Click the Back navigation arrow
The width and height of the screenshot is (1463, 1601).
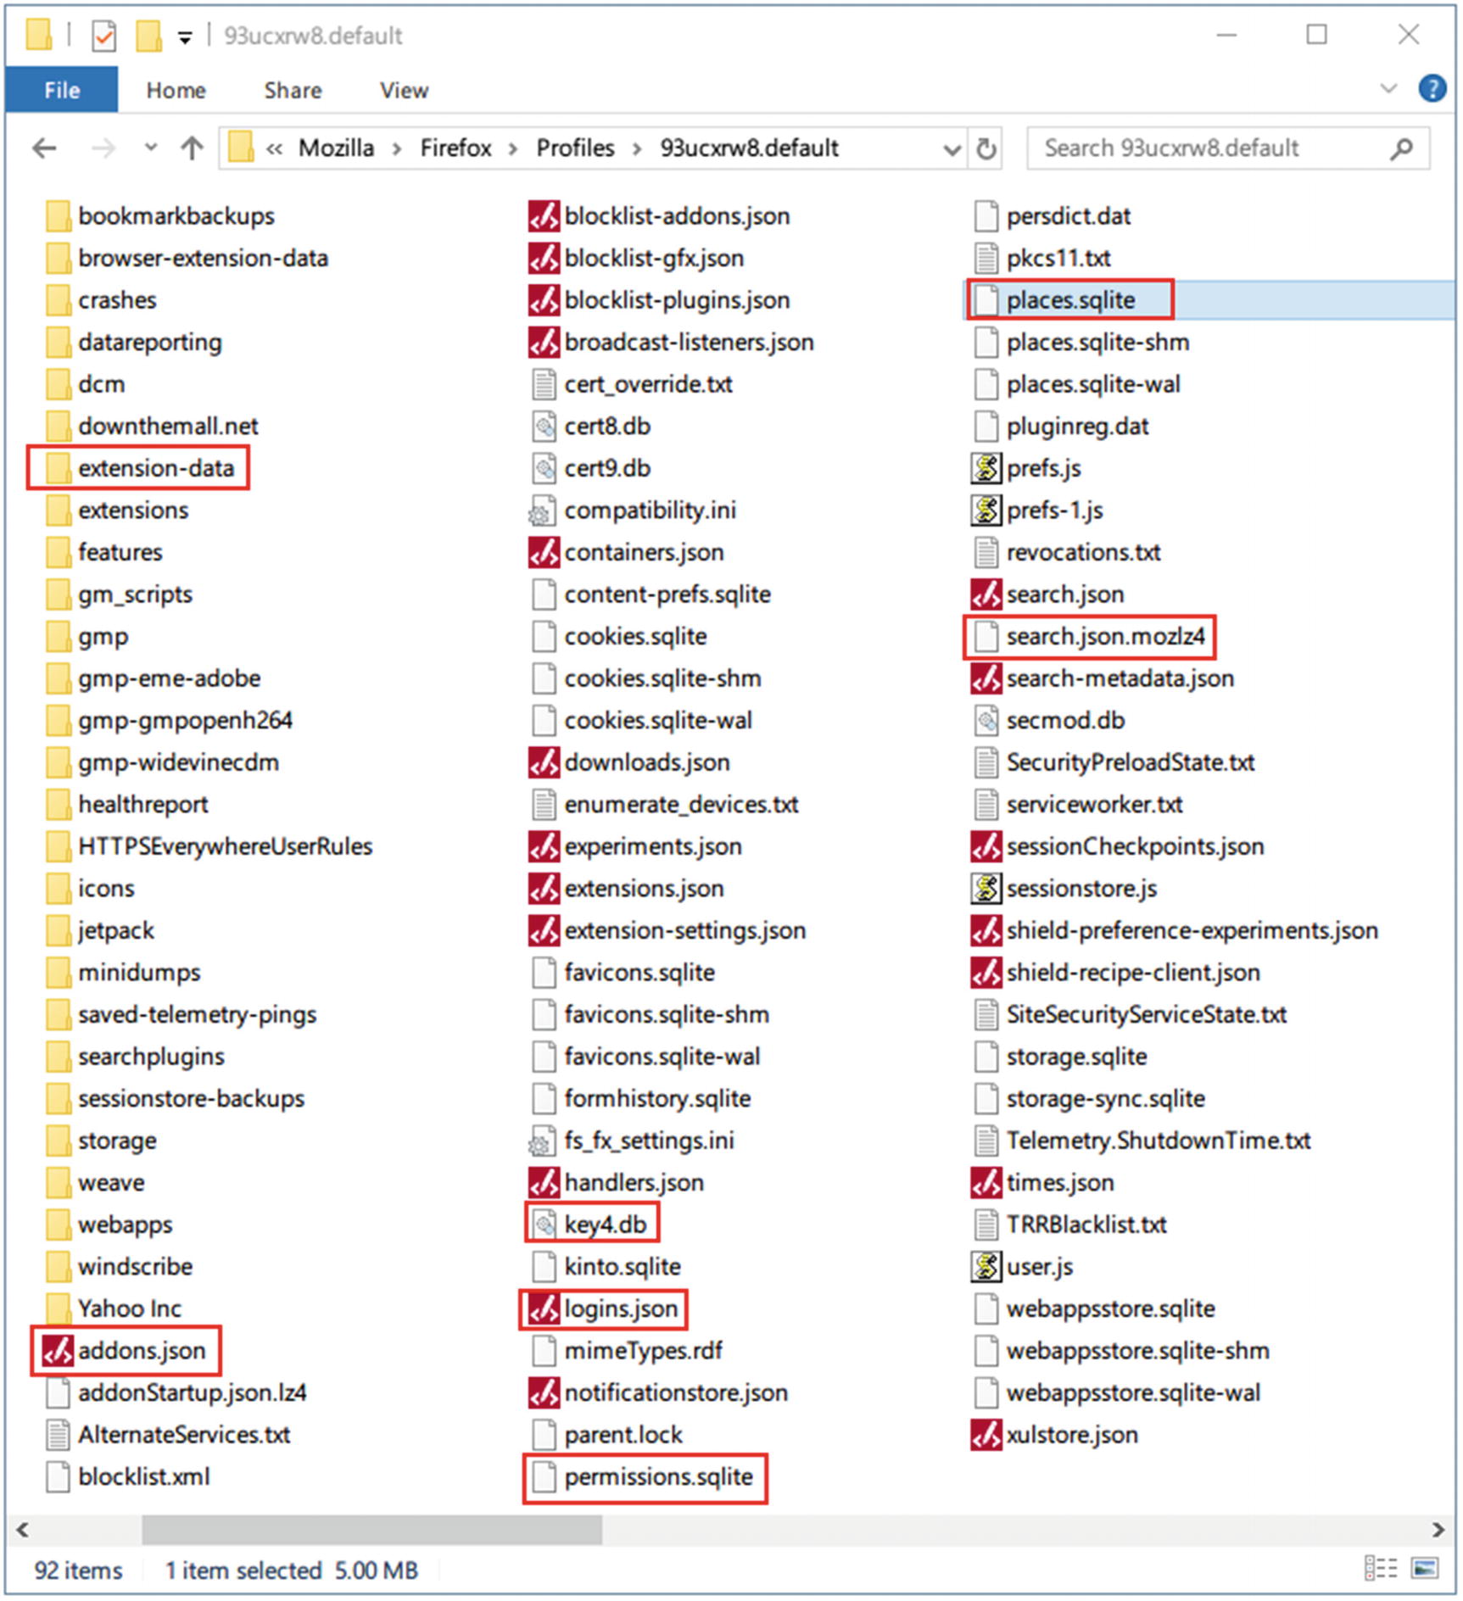click(x=44, y=149)
